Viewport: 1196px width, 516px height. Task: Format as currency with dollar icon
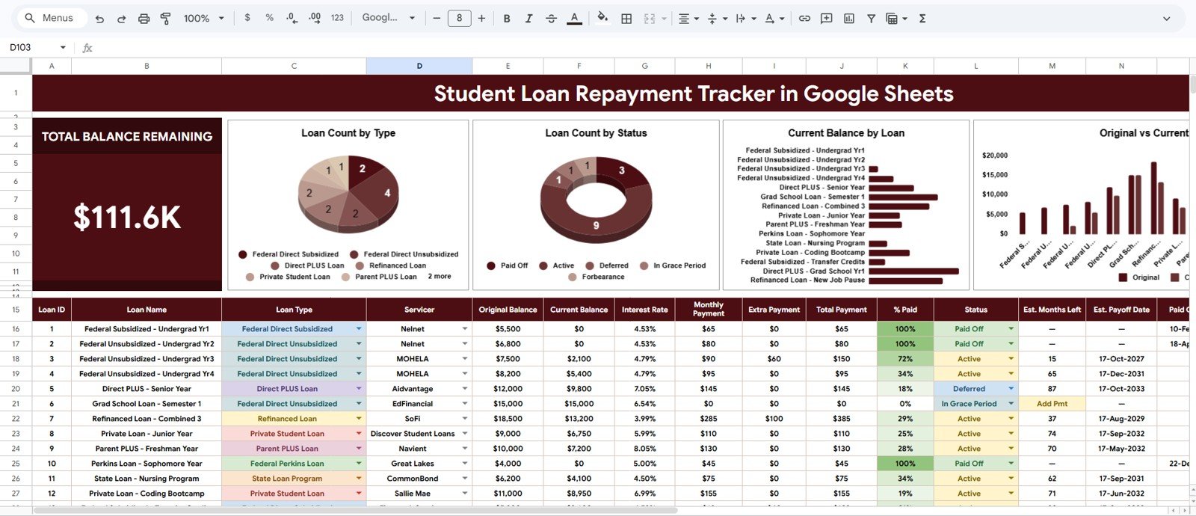(x=247, y=18)
